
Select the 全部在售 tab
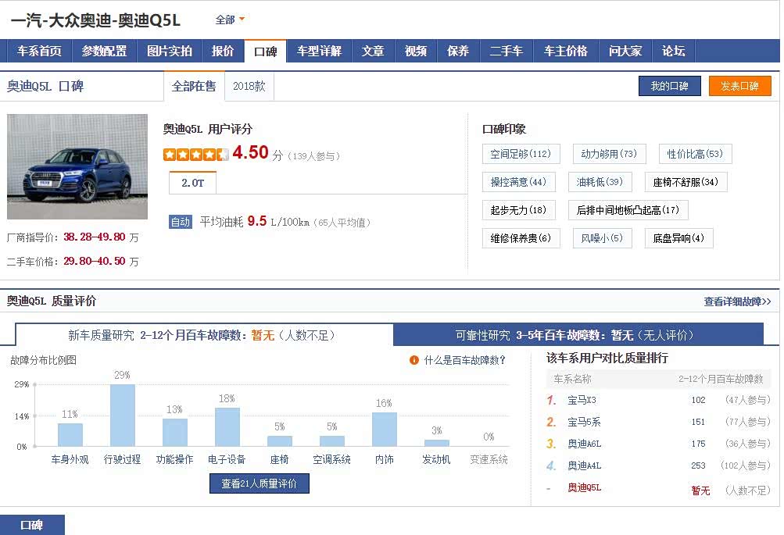[194, 87]
